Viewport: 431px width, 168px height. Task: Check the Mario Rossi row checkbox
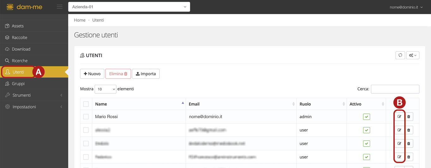tap(86, 117)
